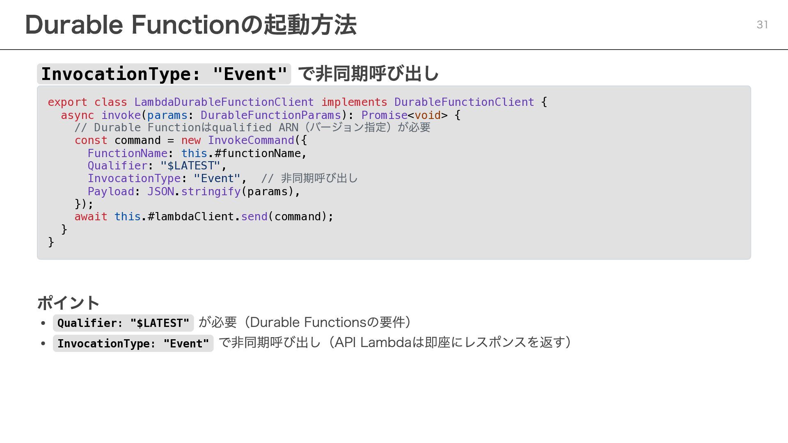Click the InvocationType "Event" heading code badge
This screenshot has height=443, width=788.
pyautogui.click(x=164, y=74)
